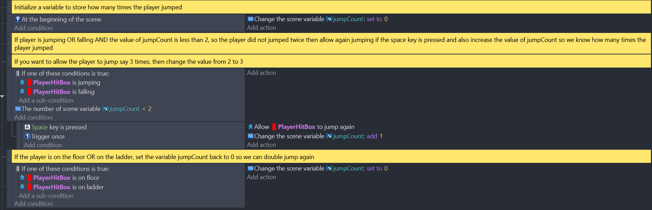The image size is (652, 210).
Task: Click the 'Space' key parameter text
Action: pos(40,127)
